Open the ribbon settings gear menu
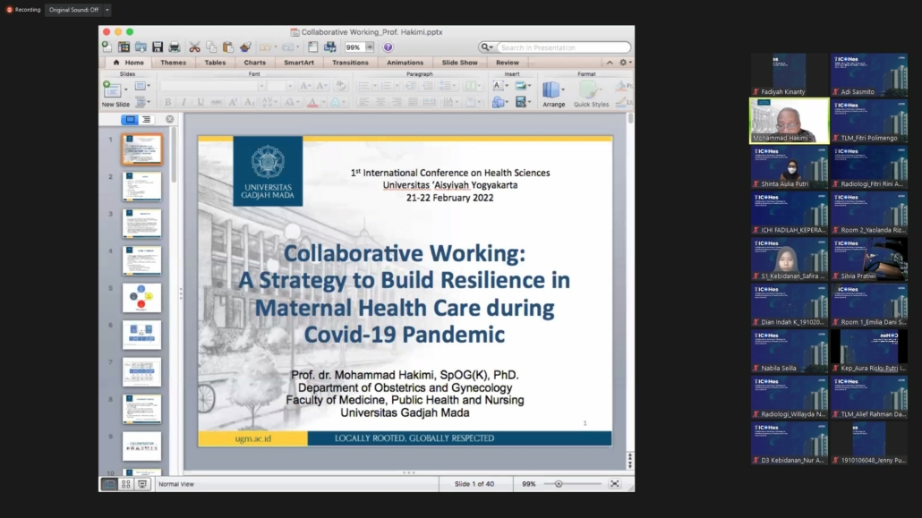Screen dimensions: 922x518 [625, 63]
